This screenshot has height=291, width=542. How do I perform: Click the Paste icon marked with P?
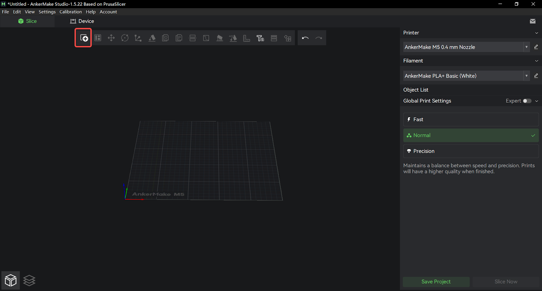click(179, 38)
